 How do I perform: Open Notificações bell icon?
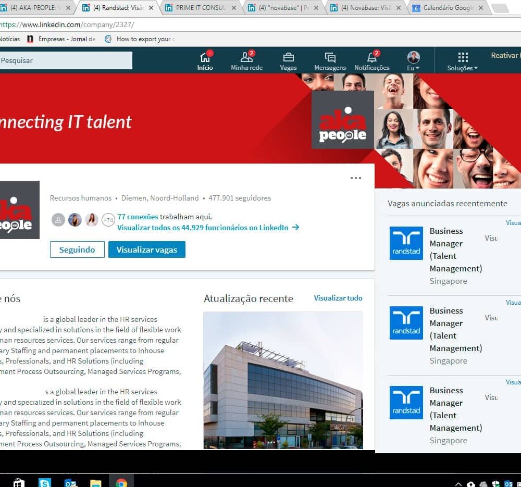click(372, 61)
